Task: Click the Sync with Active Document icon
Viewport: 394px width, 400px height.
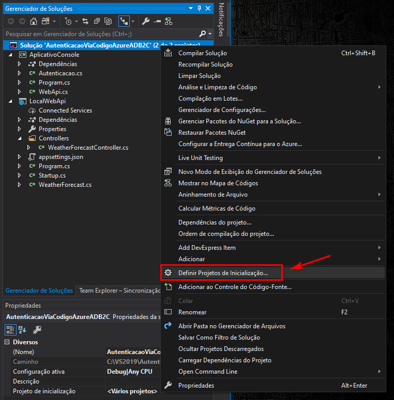Action: pyautogui.click(x=85, y=21)
